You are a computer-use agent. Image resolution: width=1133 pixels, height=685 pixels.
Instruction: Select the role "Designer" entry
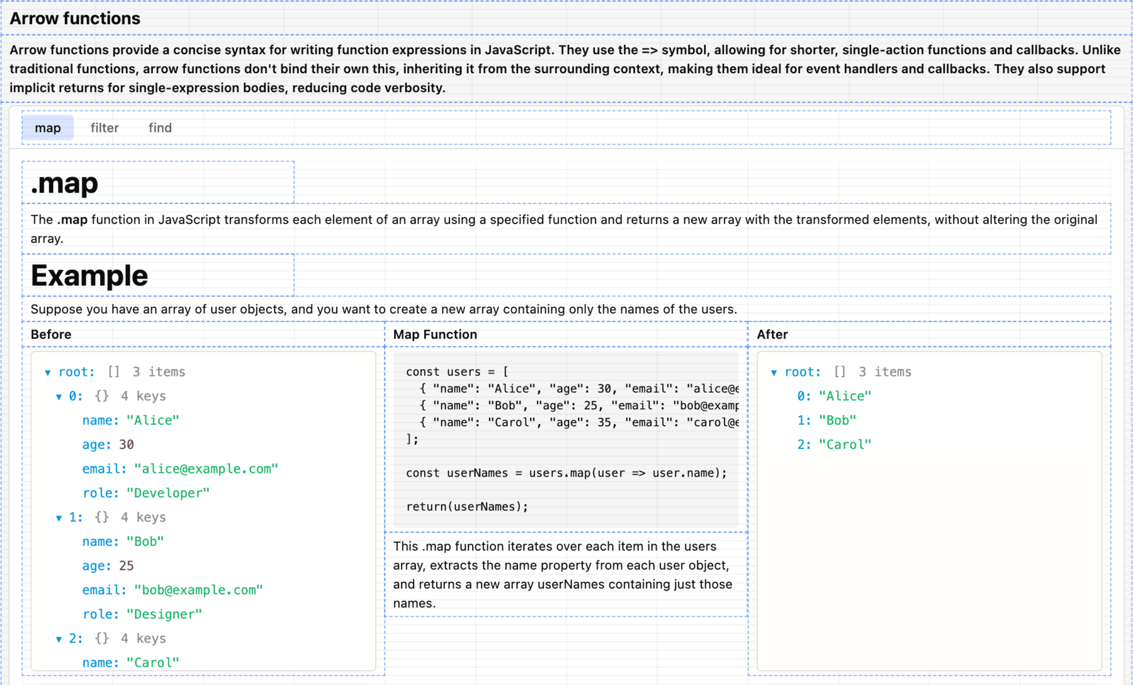coord(142,614)
